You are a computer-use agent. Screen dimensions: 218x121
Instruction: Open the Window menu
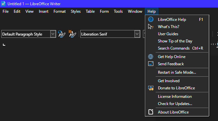coord(135,11)
